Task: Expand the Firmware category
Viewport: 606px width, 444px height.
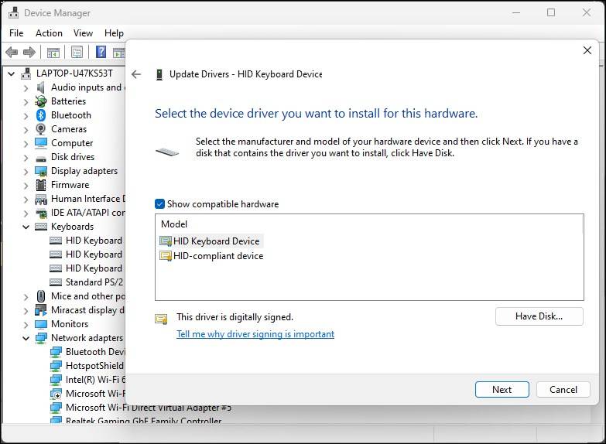Action: tap(26, 186)
